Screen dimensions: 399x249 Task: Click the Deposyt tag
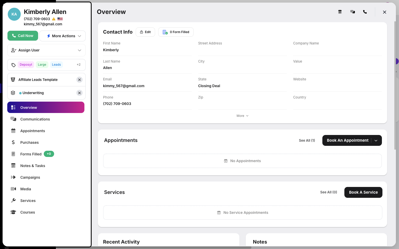click(x=26, y=65)
